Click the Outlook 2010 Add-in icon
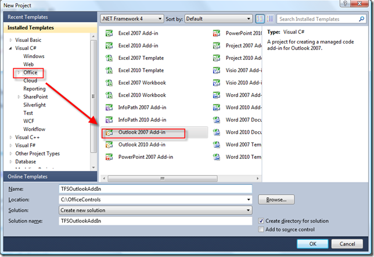This screenshot has height=257, width=374. pos(109,145)
